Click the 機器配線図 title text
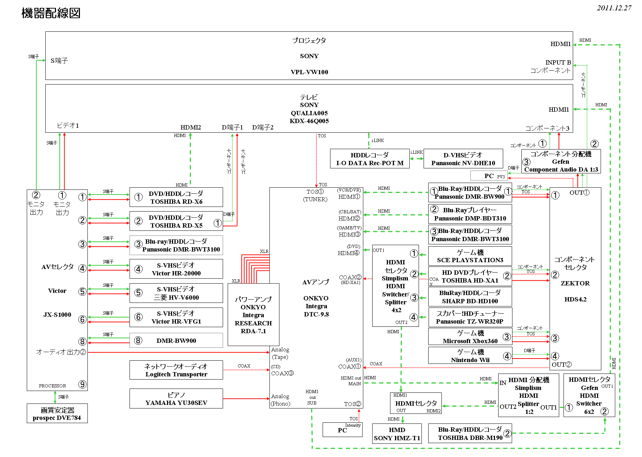The height and width of the screenshot is (457, 642). 51,13
